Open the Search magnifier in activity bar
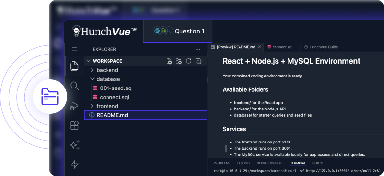 74,86
